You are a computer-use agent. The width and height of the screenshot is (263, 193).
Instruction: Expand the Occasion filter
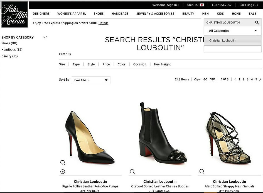coord(140,64)
